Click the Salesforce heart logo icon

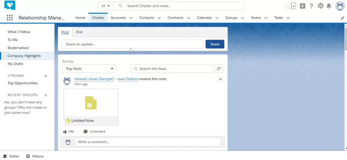pos(10,5)
